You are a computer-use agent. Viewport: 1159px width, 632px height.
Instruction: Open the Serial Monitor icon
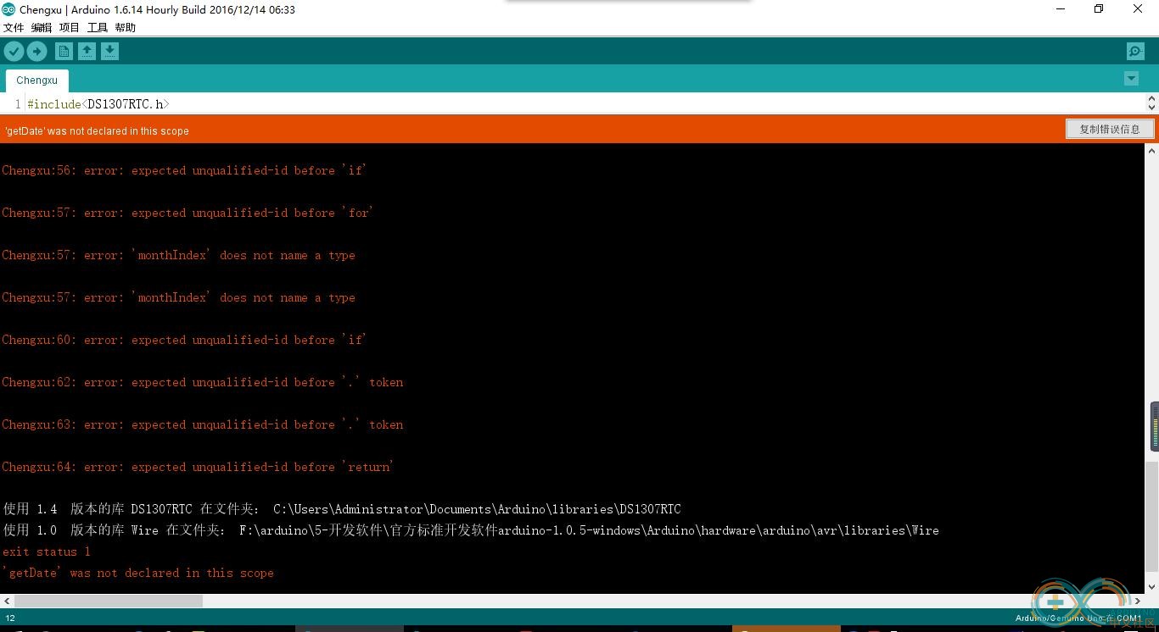pyautogui.click(x=1135, y=52)
